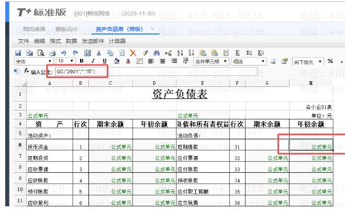Screen dimensions: 345x210
Task: Click the calculator sheet icon
Action: click(226, 53)
